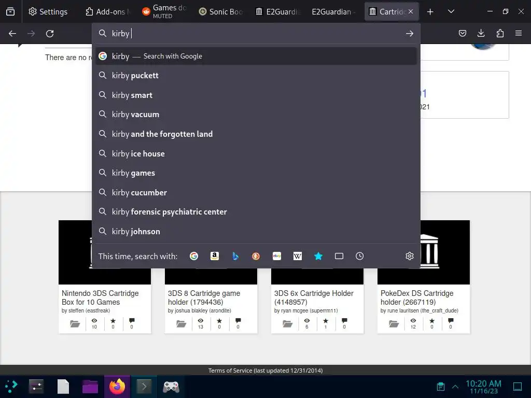The image size is (531, 398).
Task: Search bookmarks via star icon
Action: tap(318, 256)
